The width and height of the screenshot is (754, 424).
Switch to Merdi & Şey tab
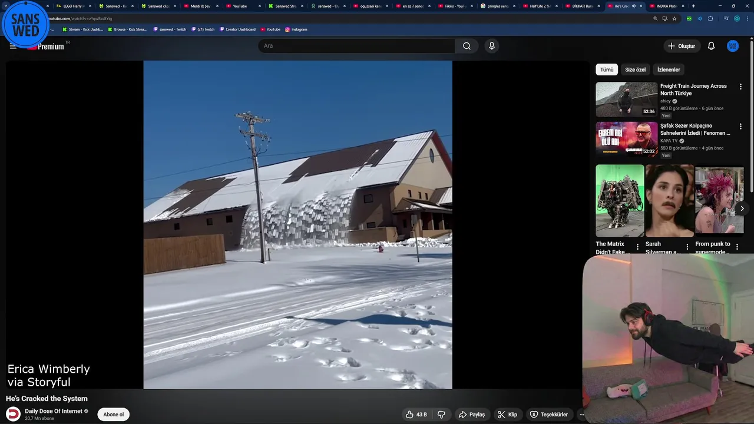[x=200, y=6]
